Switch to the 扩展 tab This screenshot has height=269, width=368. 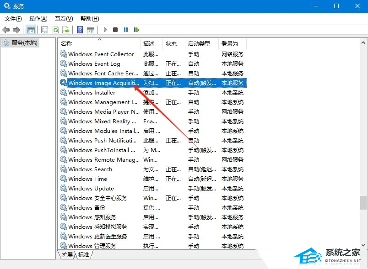click(x=67, y=254)
